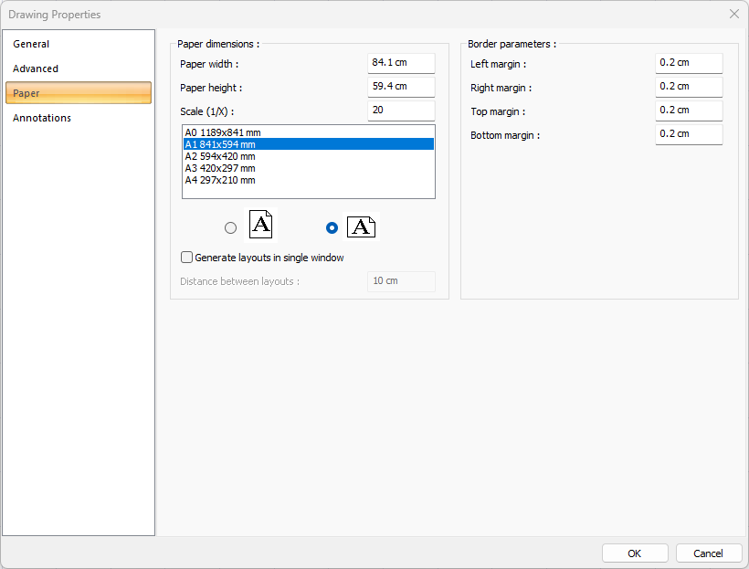749x569 pixels.
Task: Confirm with the OK button
Action: 635,553
